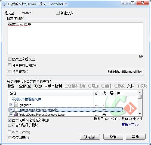Enable 设置作者 checkbox
Viewport: 151px width, 145px height.
10,71
